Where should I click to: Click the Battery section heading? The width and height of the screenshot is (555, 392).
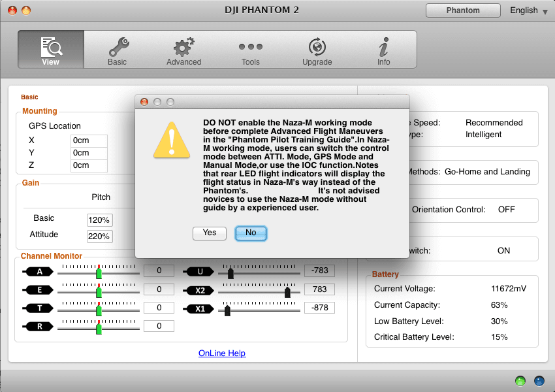point(385,274)
